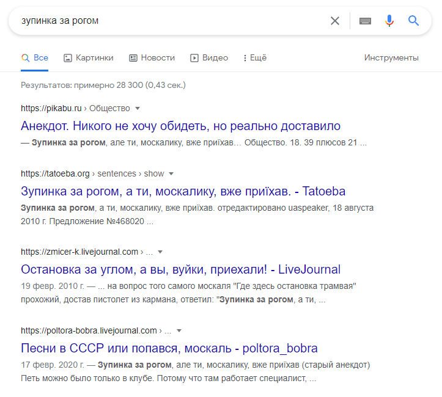Screen dimensions: 442x397
Task: Open the Ещё menu
Action: (255, 58)
